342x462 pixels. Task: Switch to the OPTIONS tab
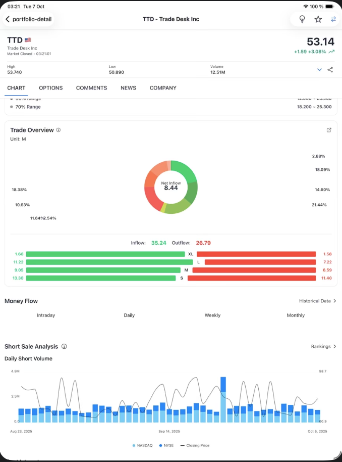(x=51, y=88)
